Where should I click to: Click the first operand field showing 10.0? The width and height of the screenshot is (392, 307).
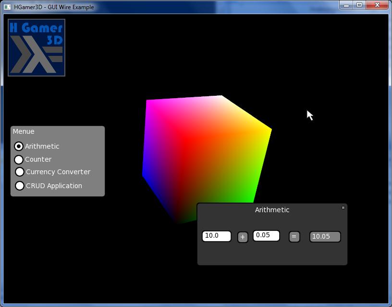pyautogui.click(x=217, y=236)
